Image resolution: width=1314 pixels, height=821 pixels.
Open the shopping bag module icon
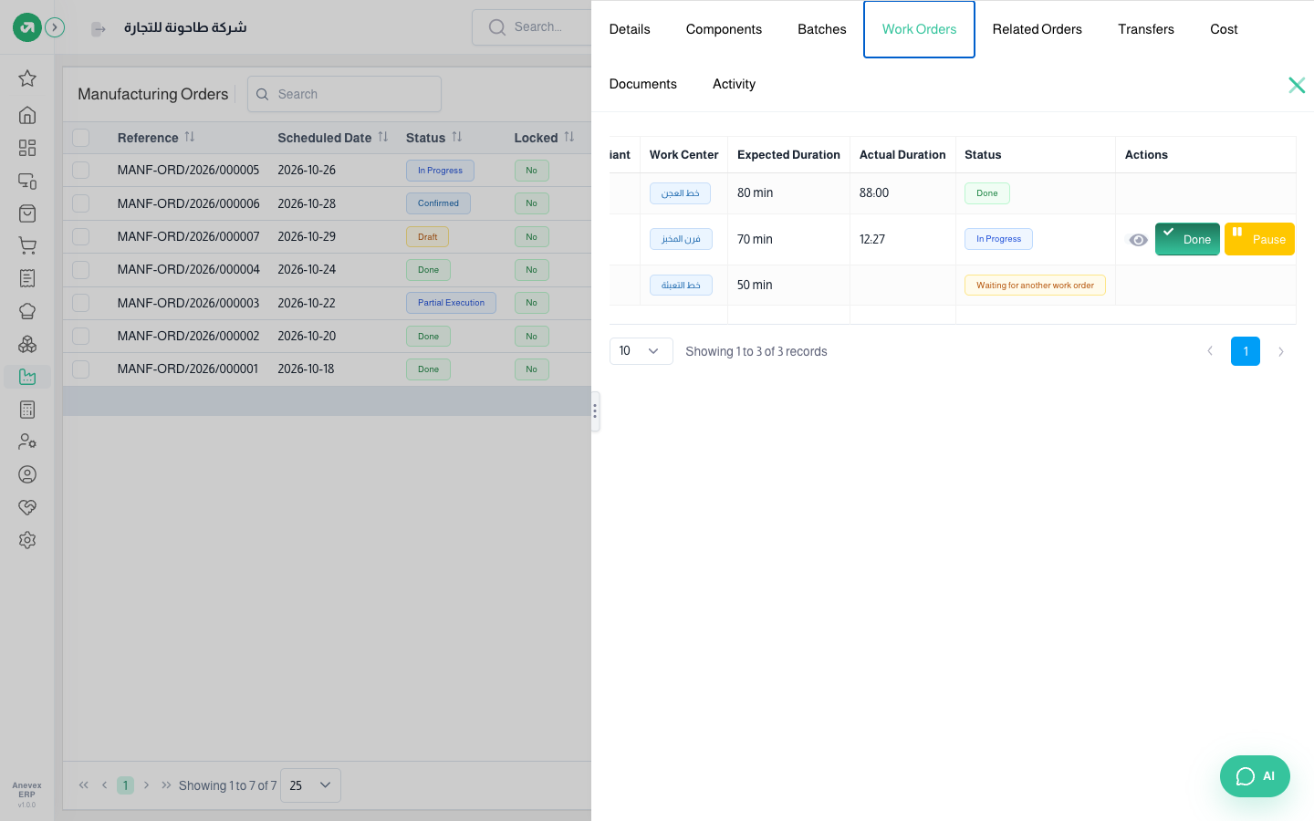tap(27, 213)
